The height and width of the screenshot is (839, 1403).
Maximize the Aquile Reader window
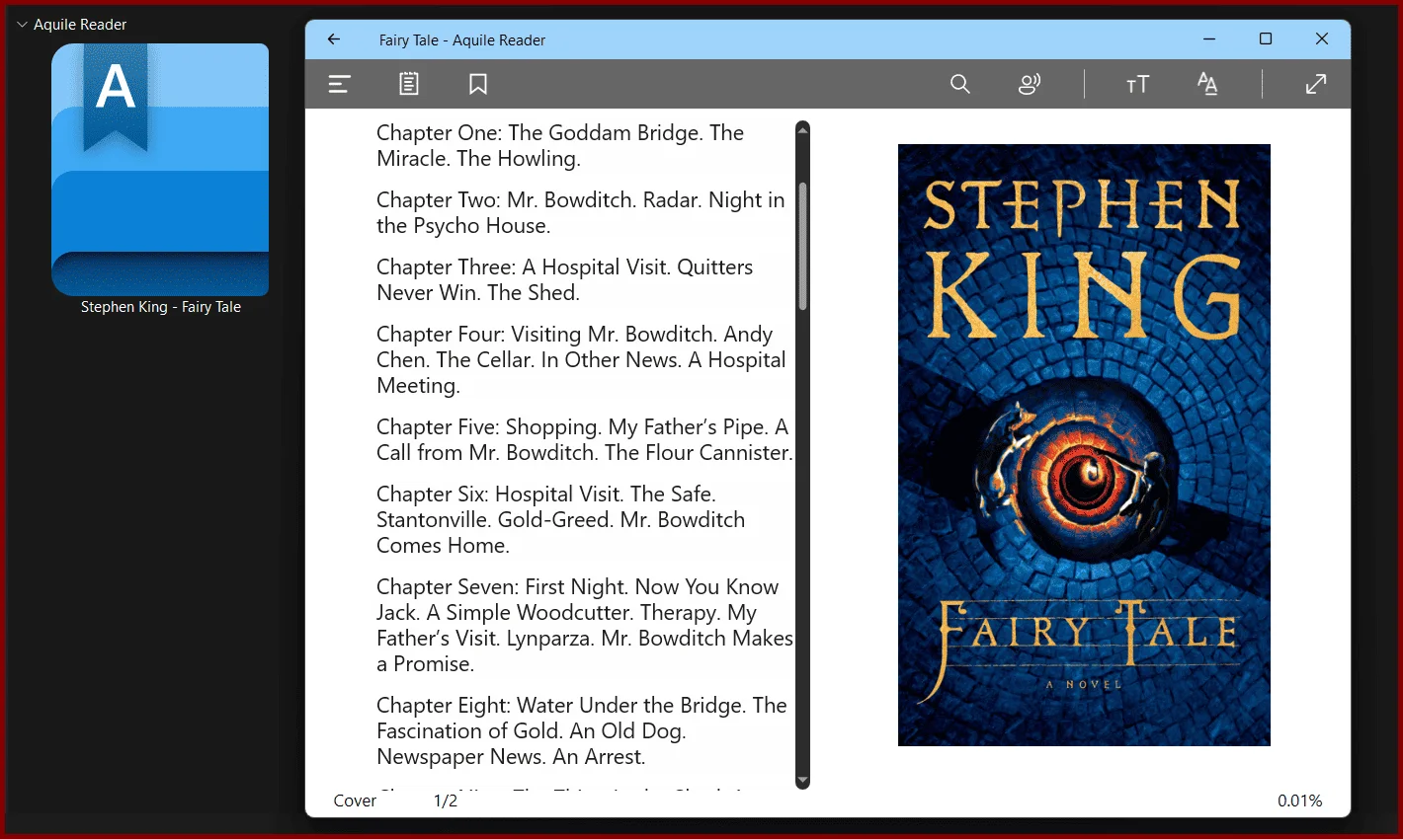1266,39
